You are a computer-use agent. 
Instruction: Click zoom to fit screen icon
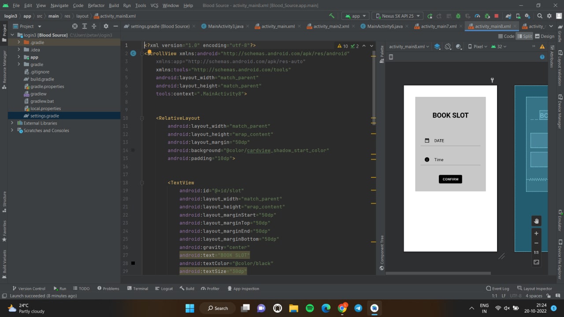(x=536, y=262)
